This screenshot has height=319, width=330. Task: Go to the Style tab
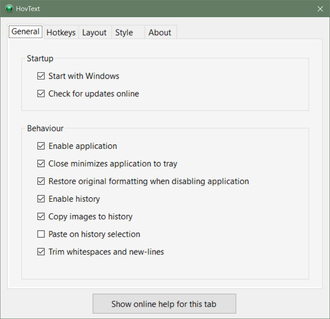coord(128,33)
